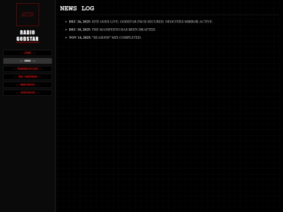
Task: Click the RADIO GODSTAR site title
Action: point(28,36)
